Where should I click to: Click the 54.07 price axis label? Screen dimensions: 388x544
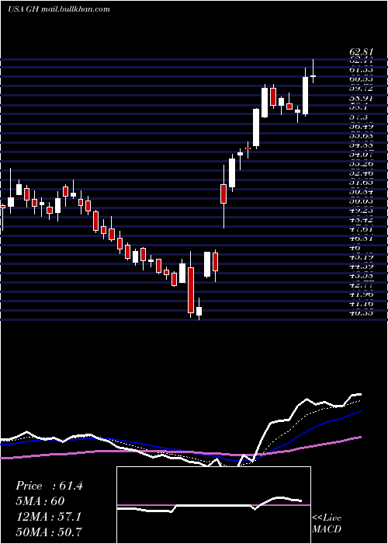click(361, 155)
